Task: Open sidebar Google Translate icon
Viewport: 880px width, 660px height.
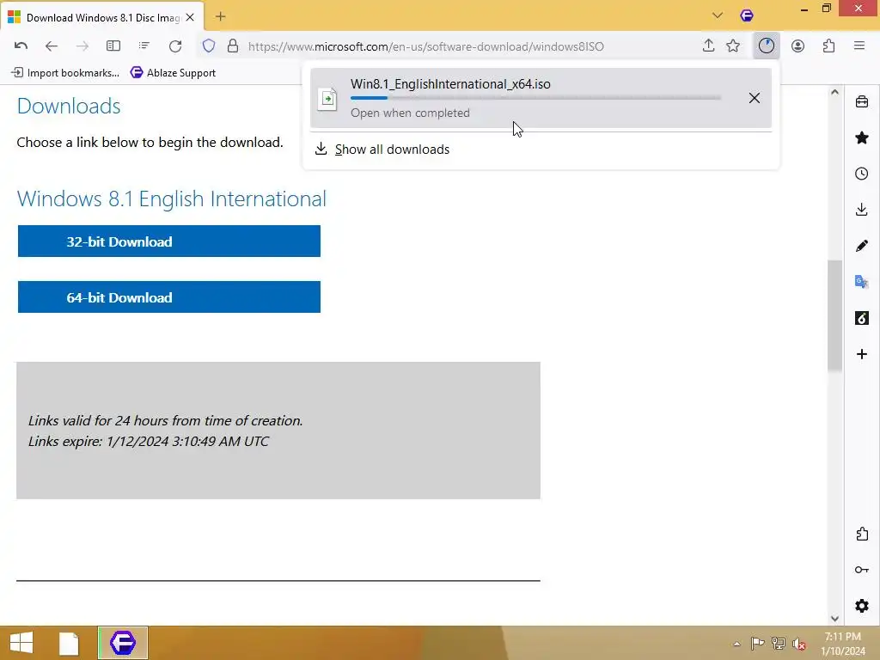Action: [862, 282]
